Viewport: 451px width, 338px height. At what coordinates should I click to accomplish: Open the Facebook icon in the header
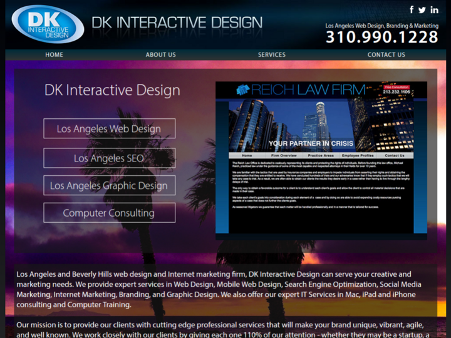click(x=412, y=10)
